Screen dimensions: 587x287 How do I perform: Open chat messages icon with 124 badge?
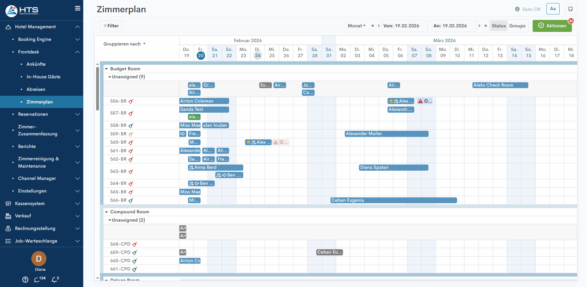pos(37,280)
